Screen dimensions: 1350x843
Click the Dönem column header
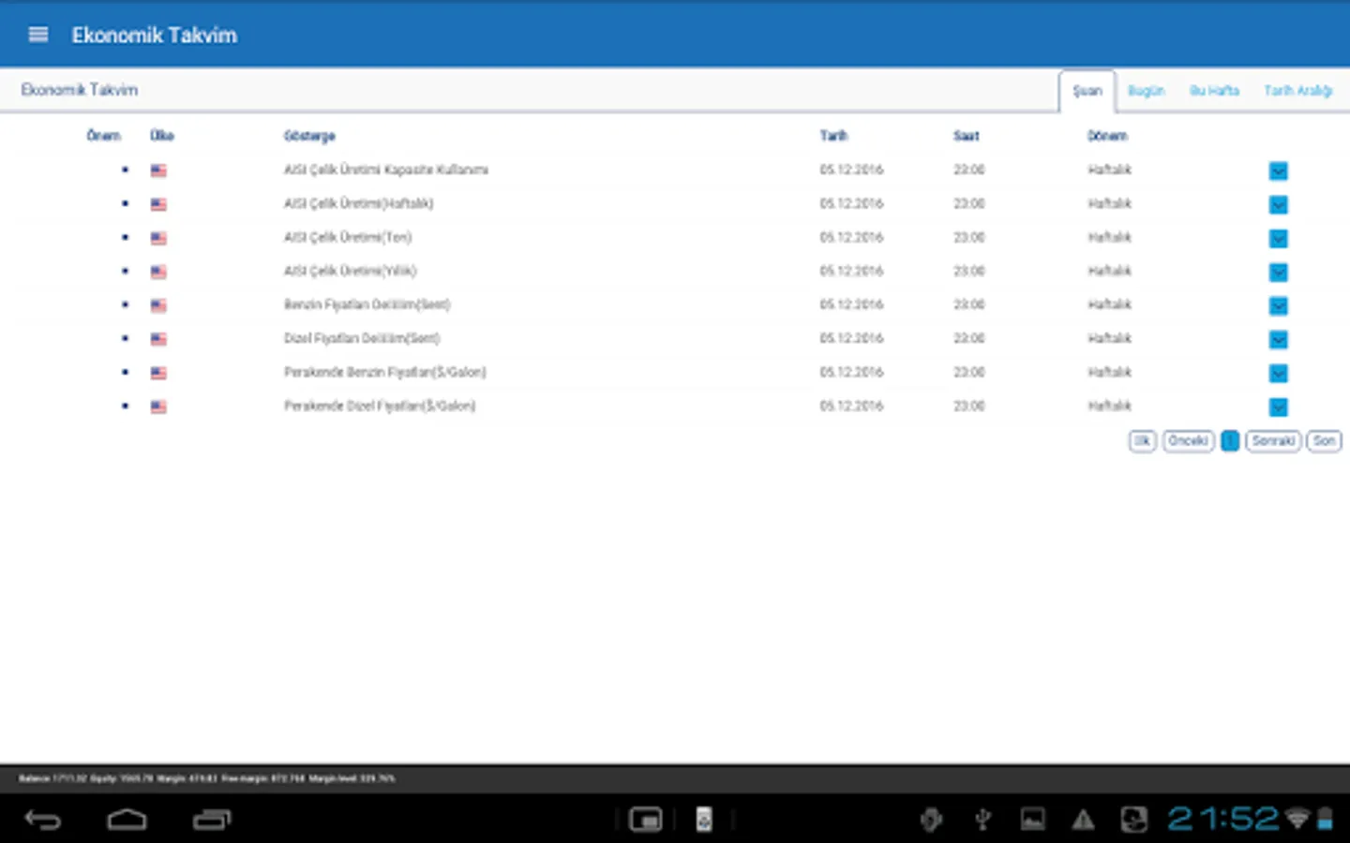(x=1107, y=136)
